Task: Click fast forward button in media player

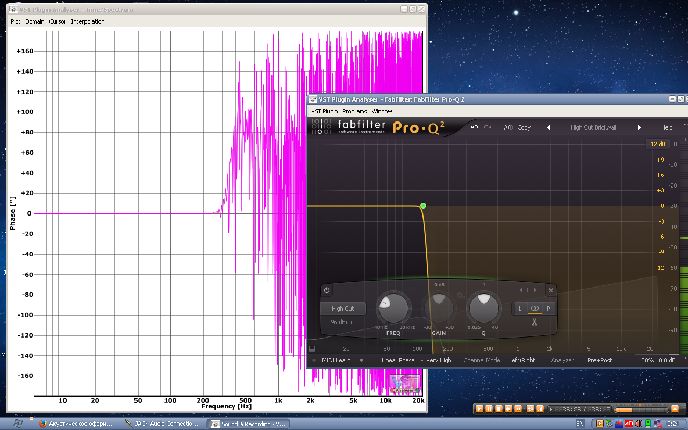Action: 518,409
